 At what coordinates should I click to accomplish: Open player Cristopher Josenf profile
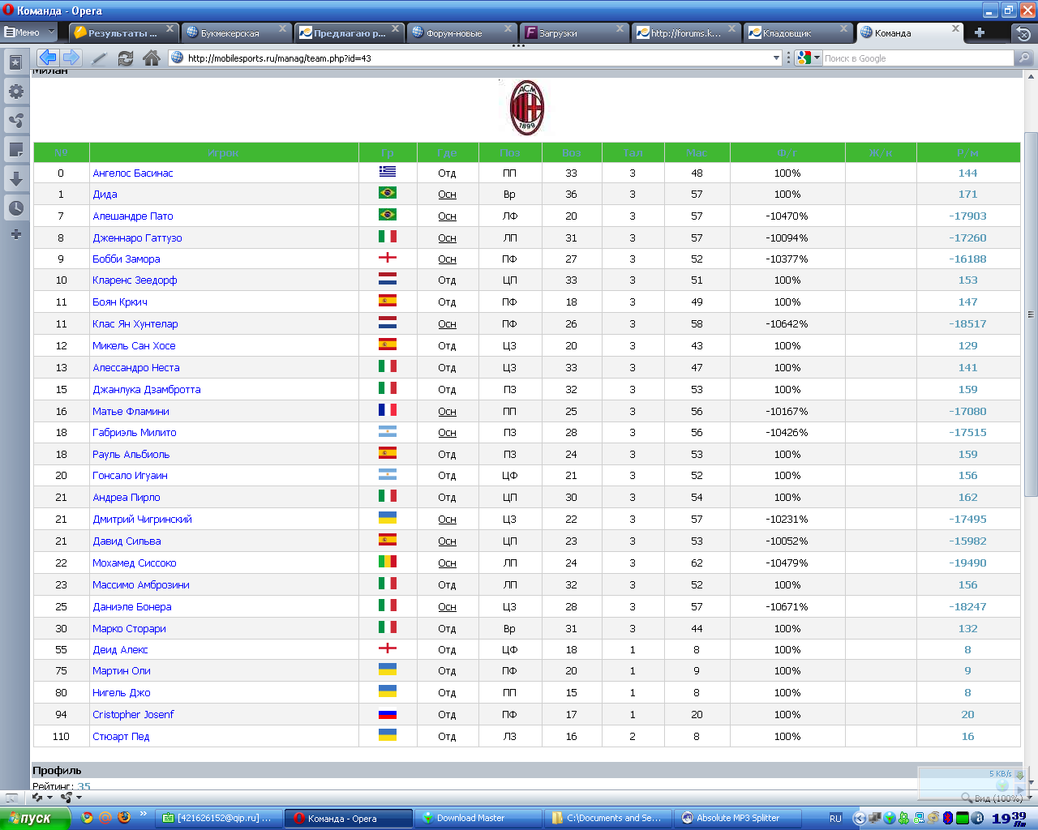133,715
